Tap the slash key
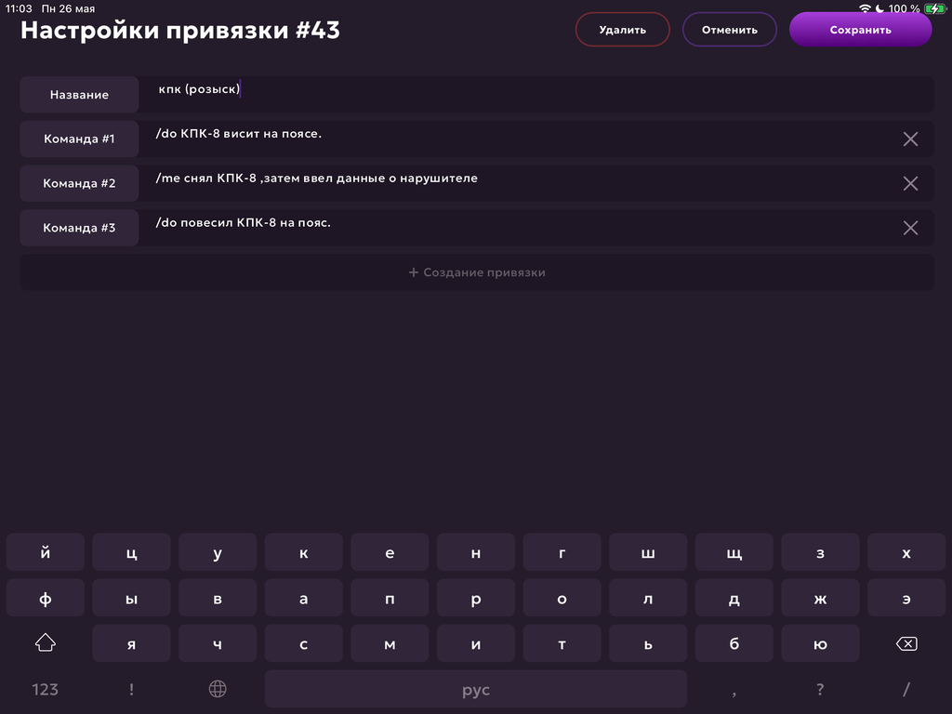 (x=906, y=690)
